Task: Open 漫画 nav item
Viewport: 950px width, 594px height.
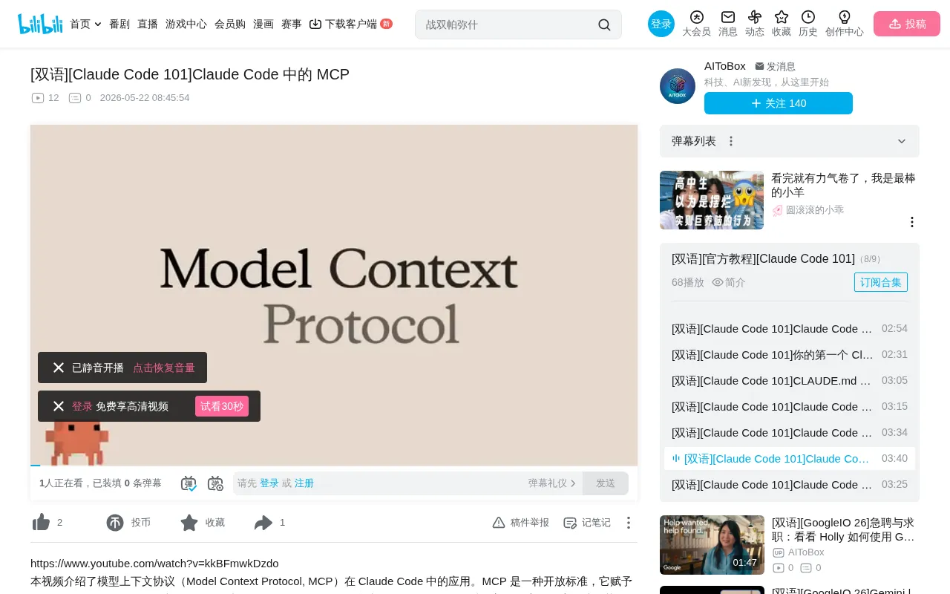Action: 263,24
